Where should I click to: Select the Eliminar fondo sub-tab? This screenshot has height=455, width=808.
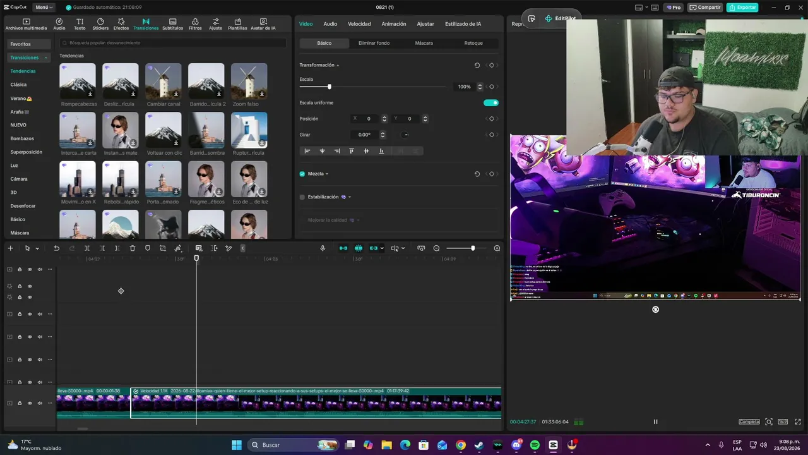pyautogui.click(x=374, y=43)
